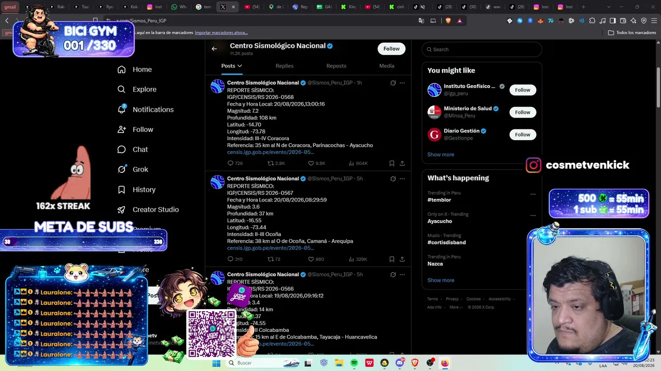
Task: Open Notifications bell in sidebar
Action: [x=146, y=109]
